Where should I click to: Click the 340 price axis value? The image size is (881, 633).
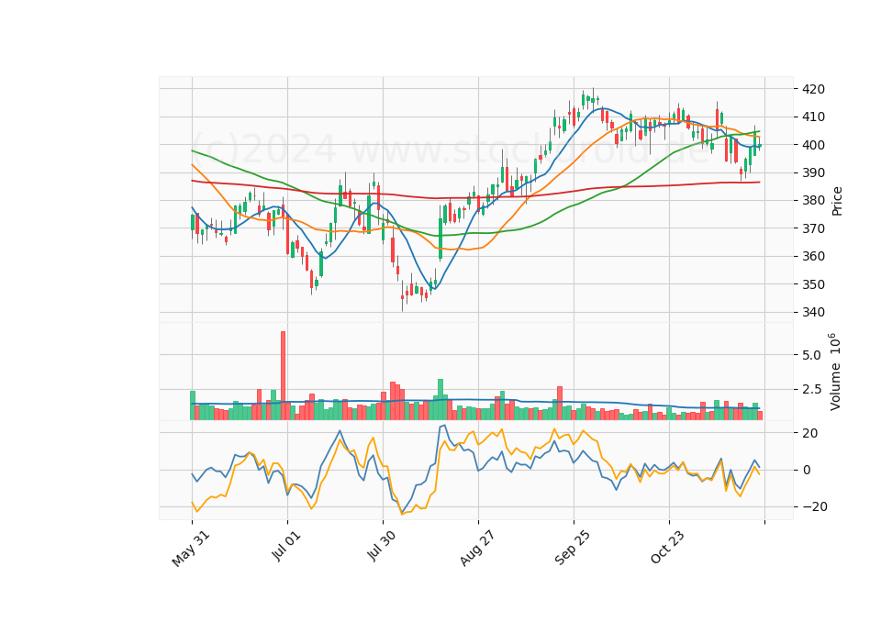[x=814, y=312]
